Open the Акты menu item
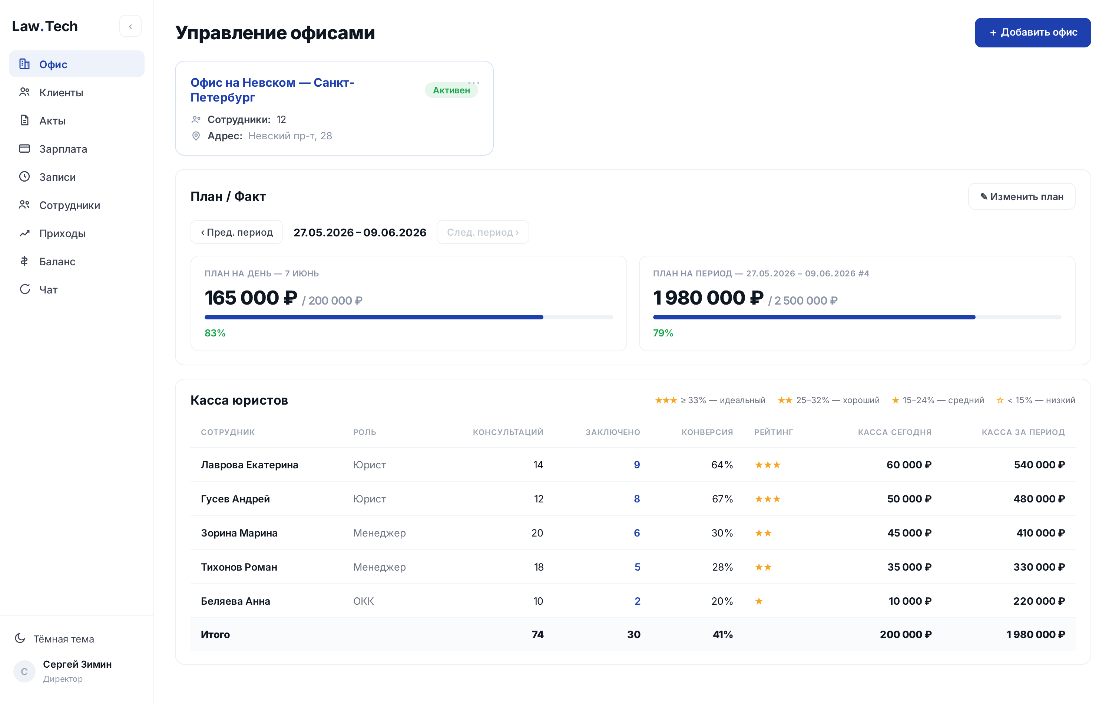 (77, 120)
